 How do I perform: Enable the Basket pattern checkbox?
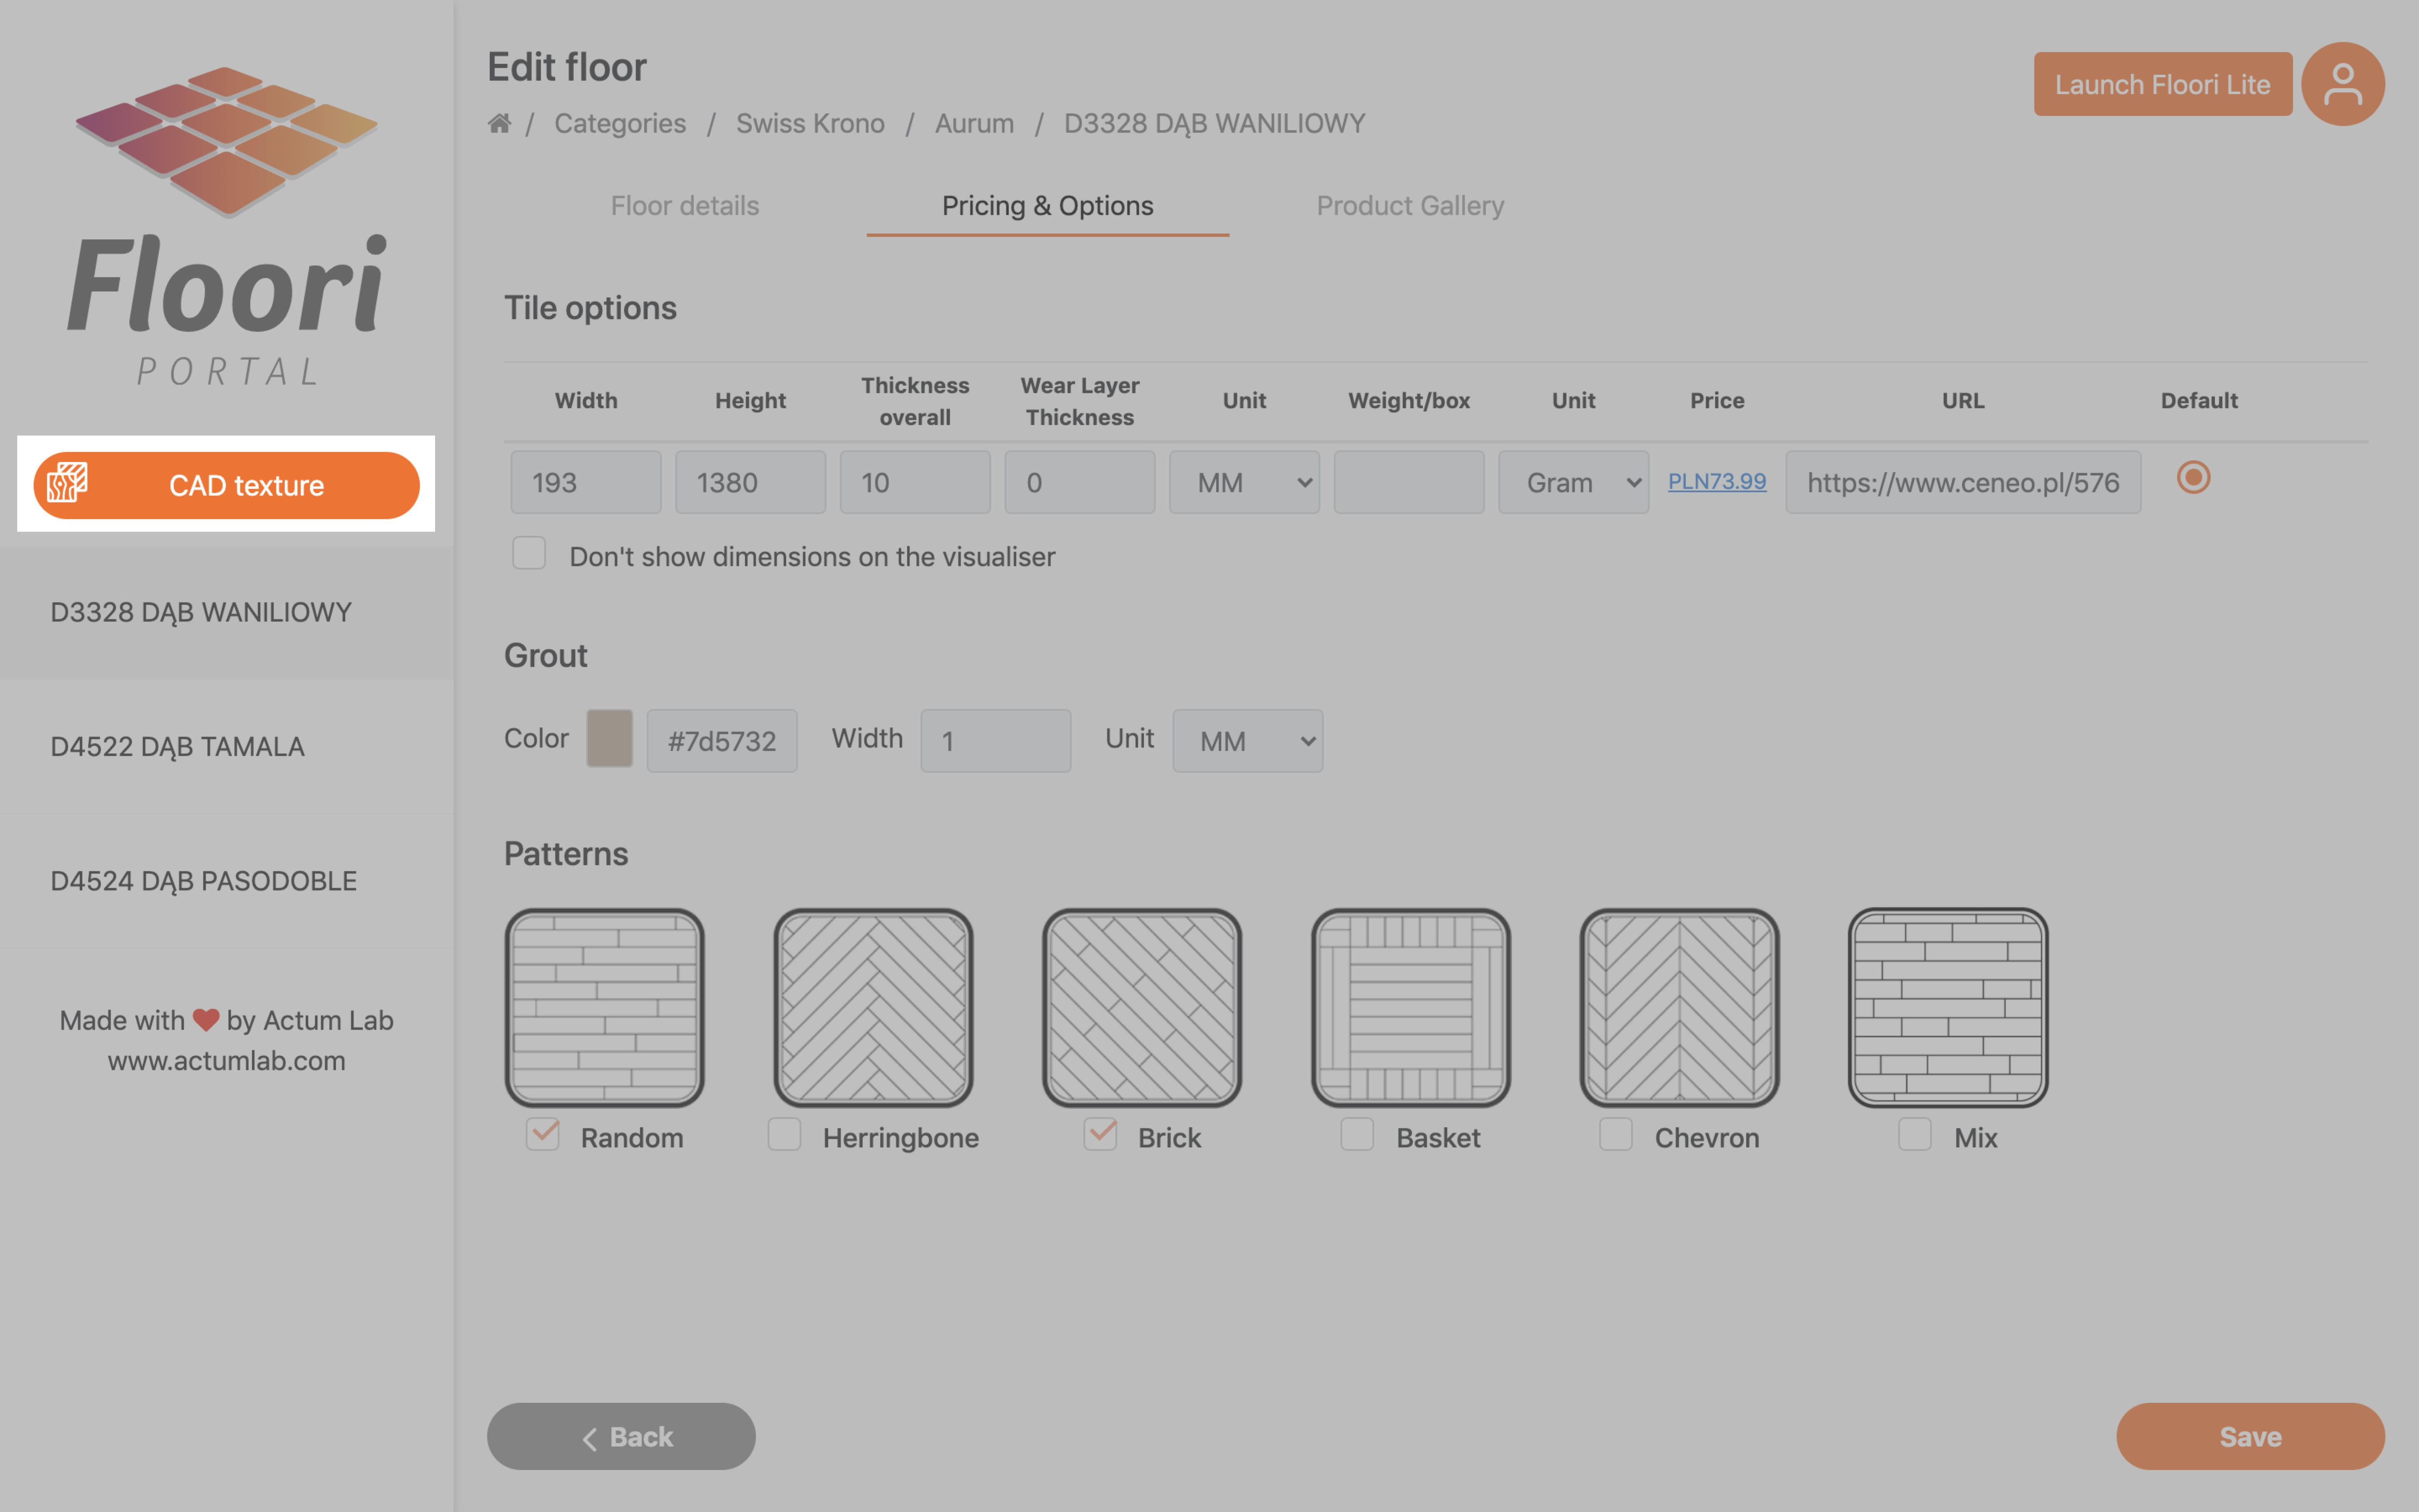1357,1134
